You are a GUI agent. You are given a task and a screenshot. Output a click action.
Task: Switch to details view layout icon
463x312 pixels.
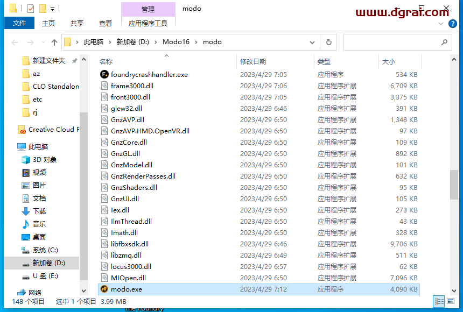pos(439,301)
